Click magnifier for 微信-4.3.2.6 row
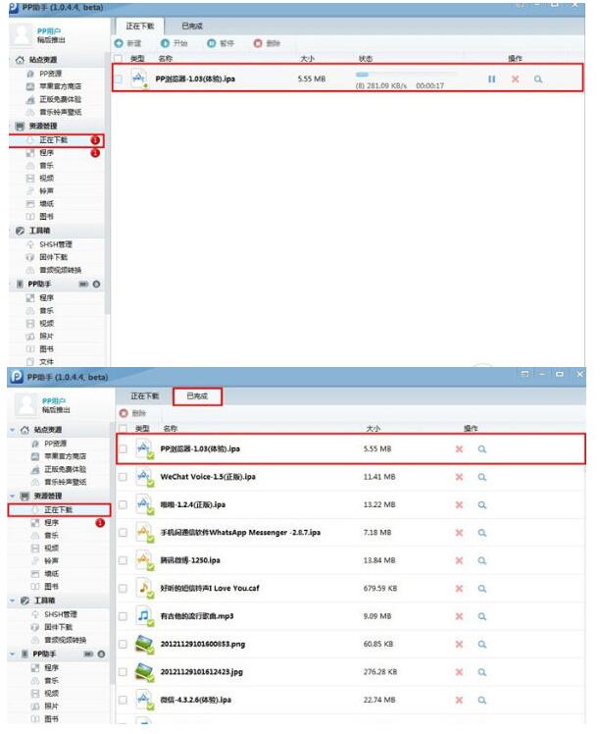The height and width of the screenshot is (734, 600). [x=482, y=700]
